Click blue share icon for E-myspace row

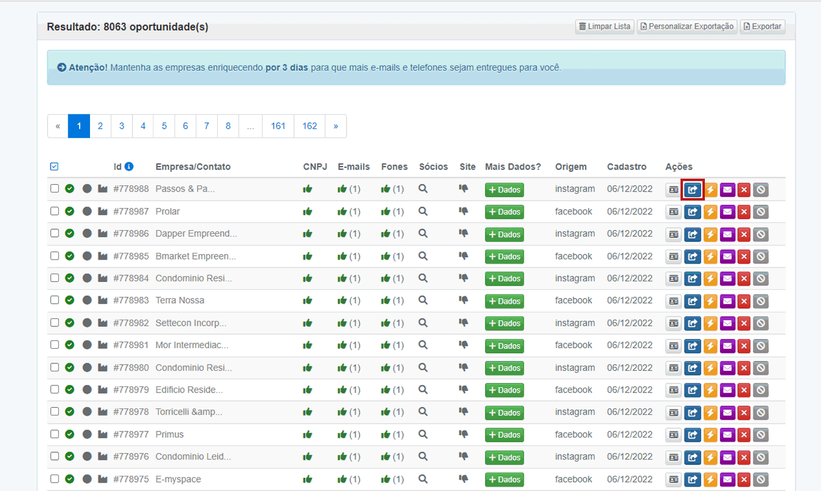(693, 479)
